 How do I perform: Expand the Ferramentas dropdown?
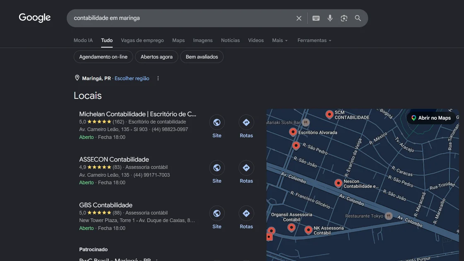click(x=314, y=40)
